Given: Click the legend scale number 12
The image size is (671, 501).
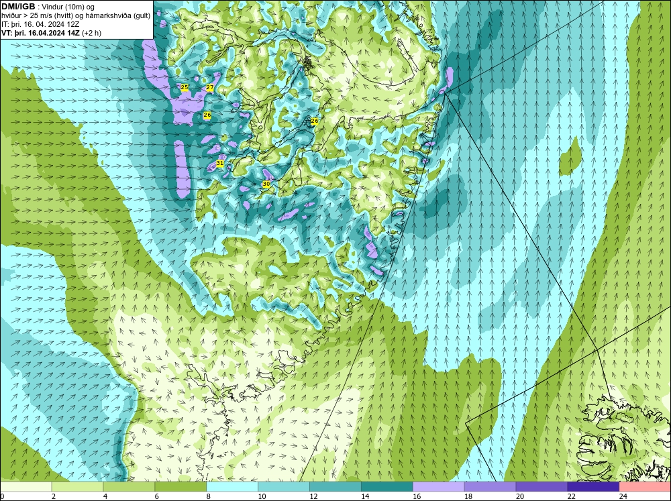Looking at the screenshot, I should [x=313, y=496].
